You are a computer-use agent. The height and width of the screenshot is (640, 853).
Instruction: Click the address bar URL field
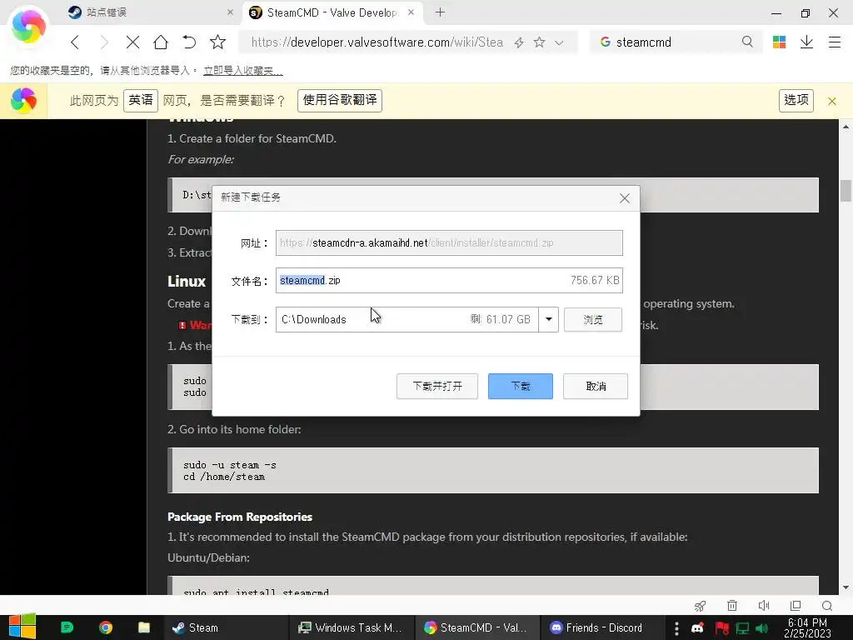(377, 42)
